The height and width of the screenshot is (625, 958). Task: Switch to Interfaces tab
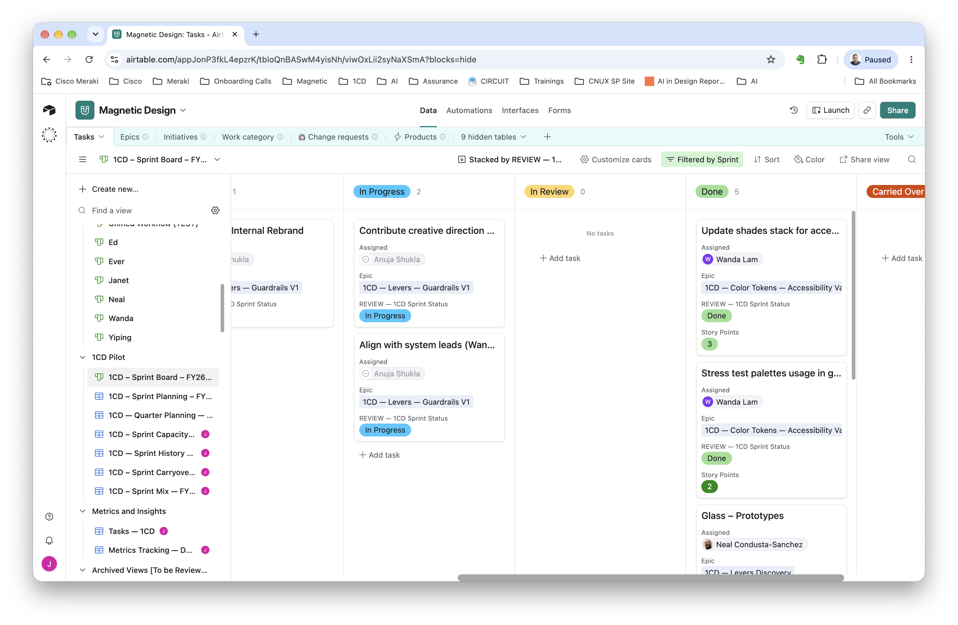coord(520,110)
